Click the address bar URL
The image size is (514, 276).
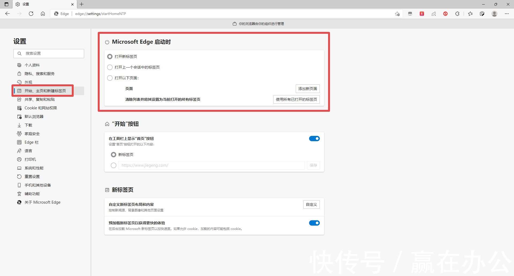click(100, 14)
